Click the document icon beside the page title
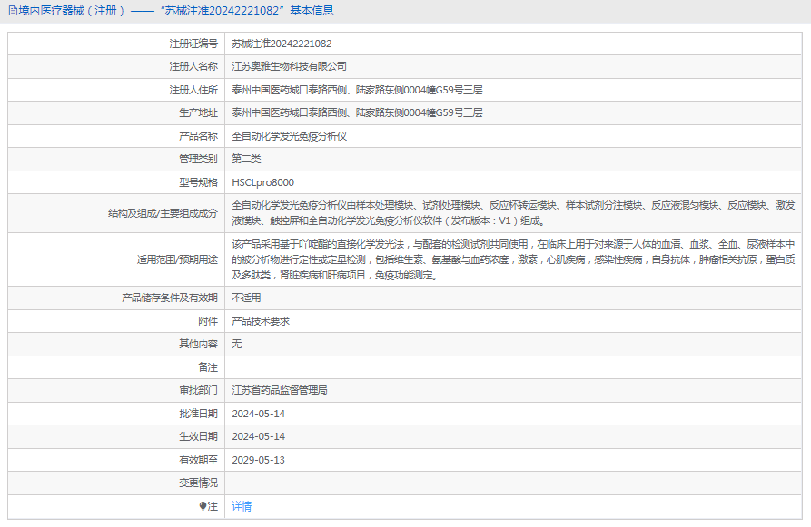The height and width of the screenshot is (527, 811). [13, 10]
